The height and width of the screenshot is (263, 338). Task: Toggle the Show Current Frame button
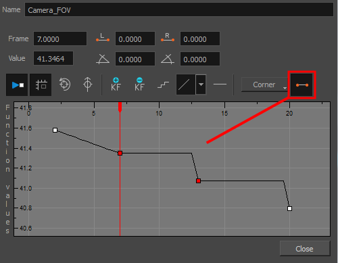coord(17,85)
